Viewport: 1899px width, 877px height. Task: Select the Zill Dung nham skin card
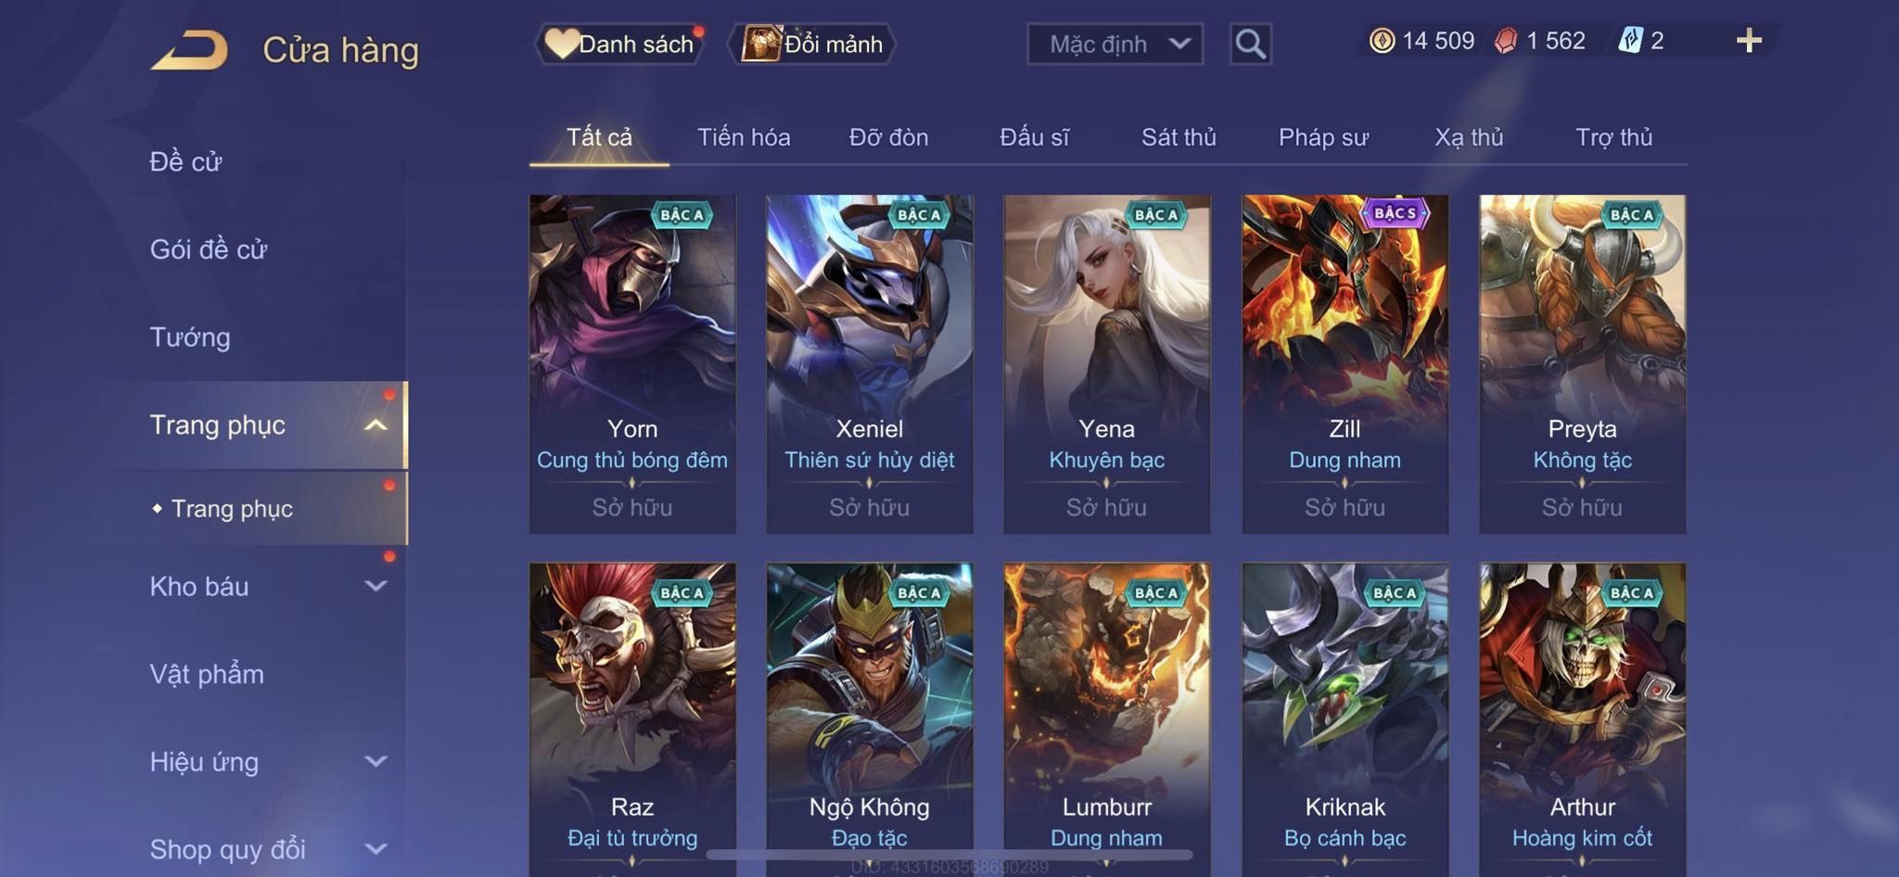[1345, 363]
